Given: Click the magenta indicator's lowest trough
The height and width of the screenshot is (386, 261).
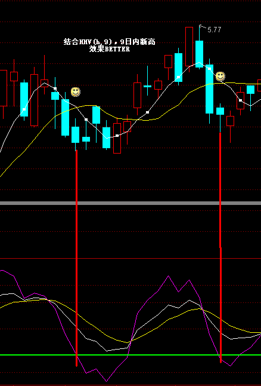Looking at the screenshot, I should (x=106, y=381).
